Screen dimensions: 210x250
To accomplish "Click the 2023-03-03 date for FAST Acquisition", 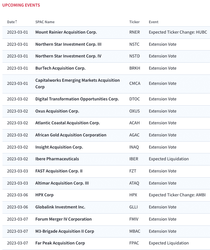I will coord(17,171).
